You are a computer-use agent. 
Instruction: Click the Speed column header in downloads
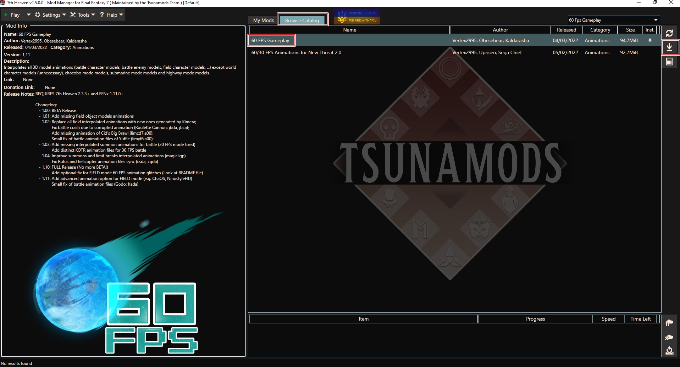pyautogui.click(x=608, y=319)
